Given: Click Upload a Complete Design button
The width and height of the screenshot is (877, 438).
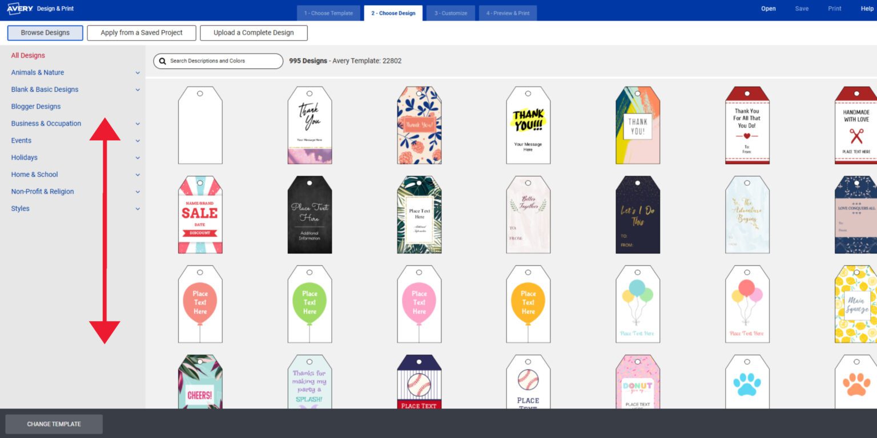Looking at the screenshot, I should [254, 33].
